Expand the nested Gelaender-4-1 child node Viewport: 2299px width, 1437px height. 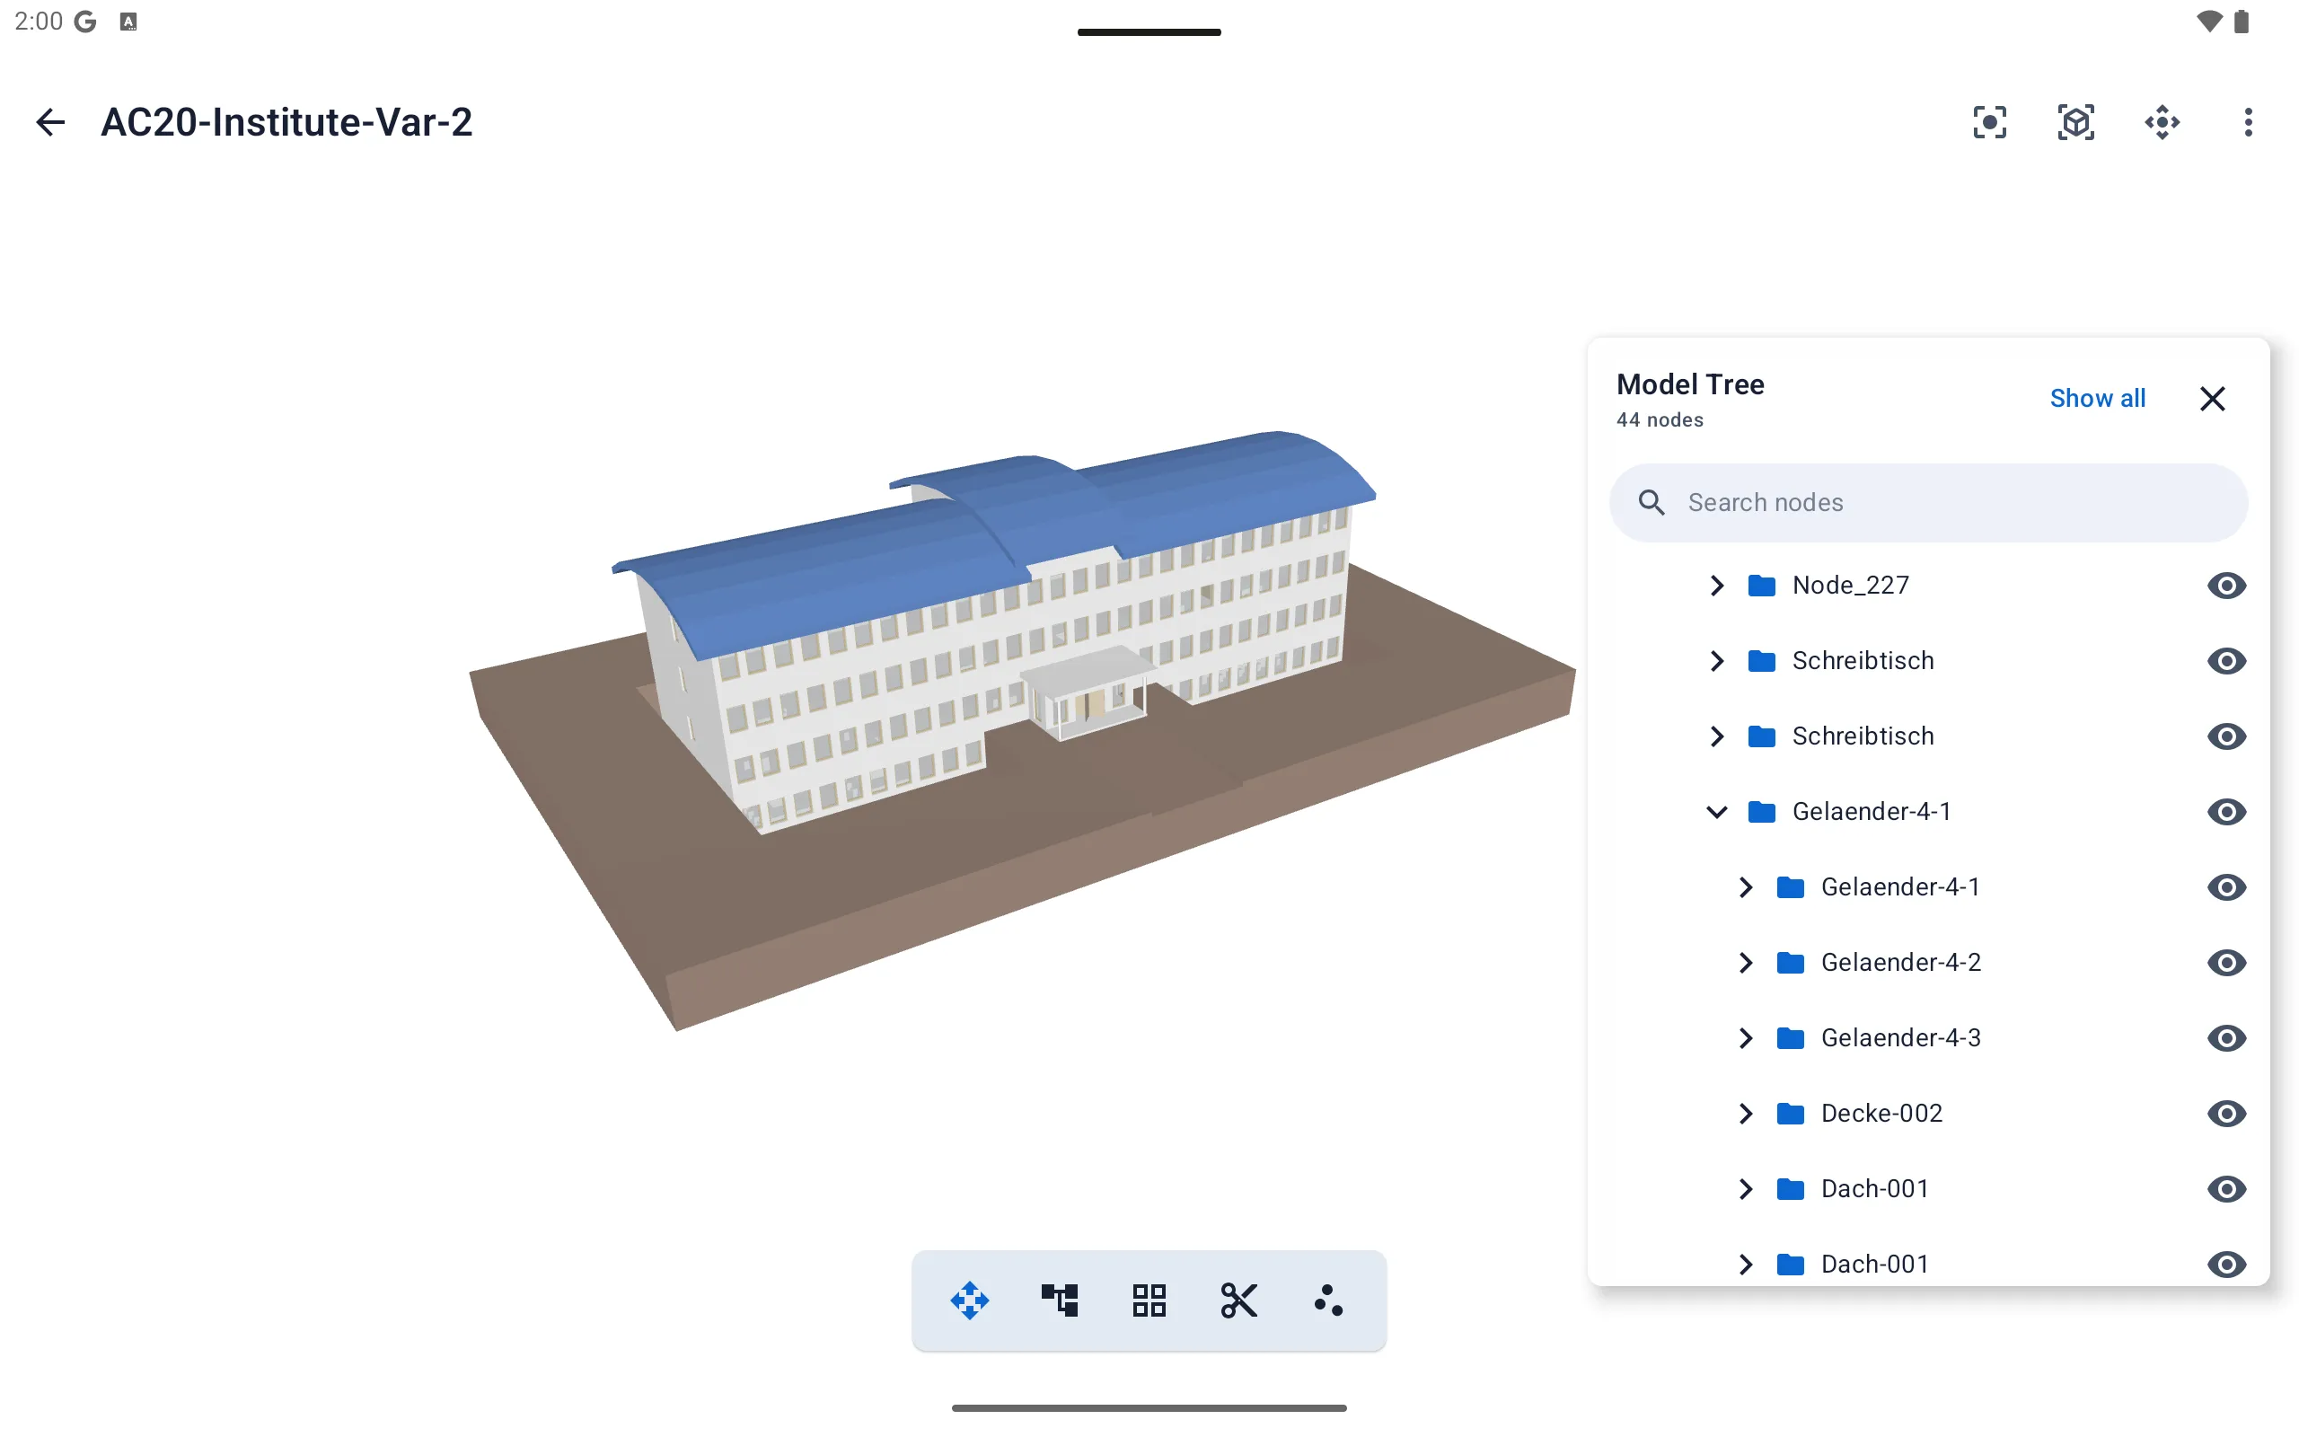(x=1745, y=887)
